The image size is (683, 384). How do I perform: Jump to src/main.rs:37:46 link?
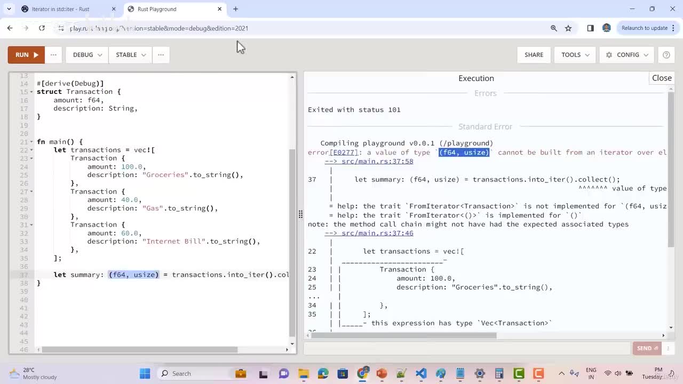[369, 233]
